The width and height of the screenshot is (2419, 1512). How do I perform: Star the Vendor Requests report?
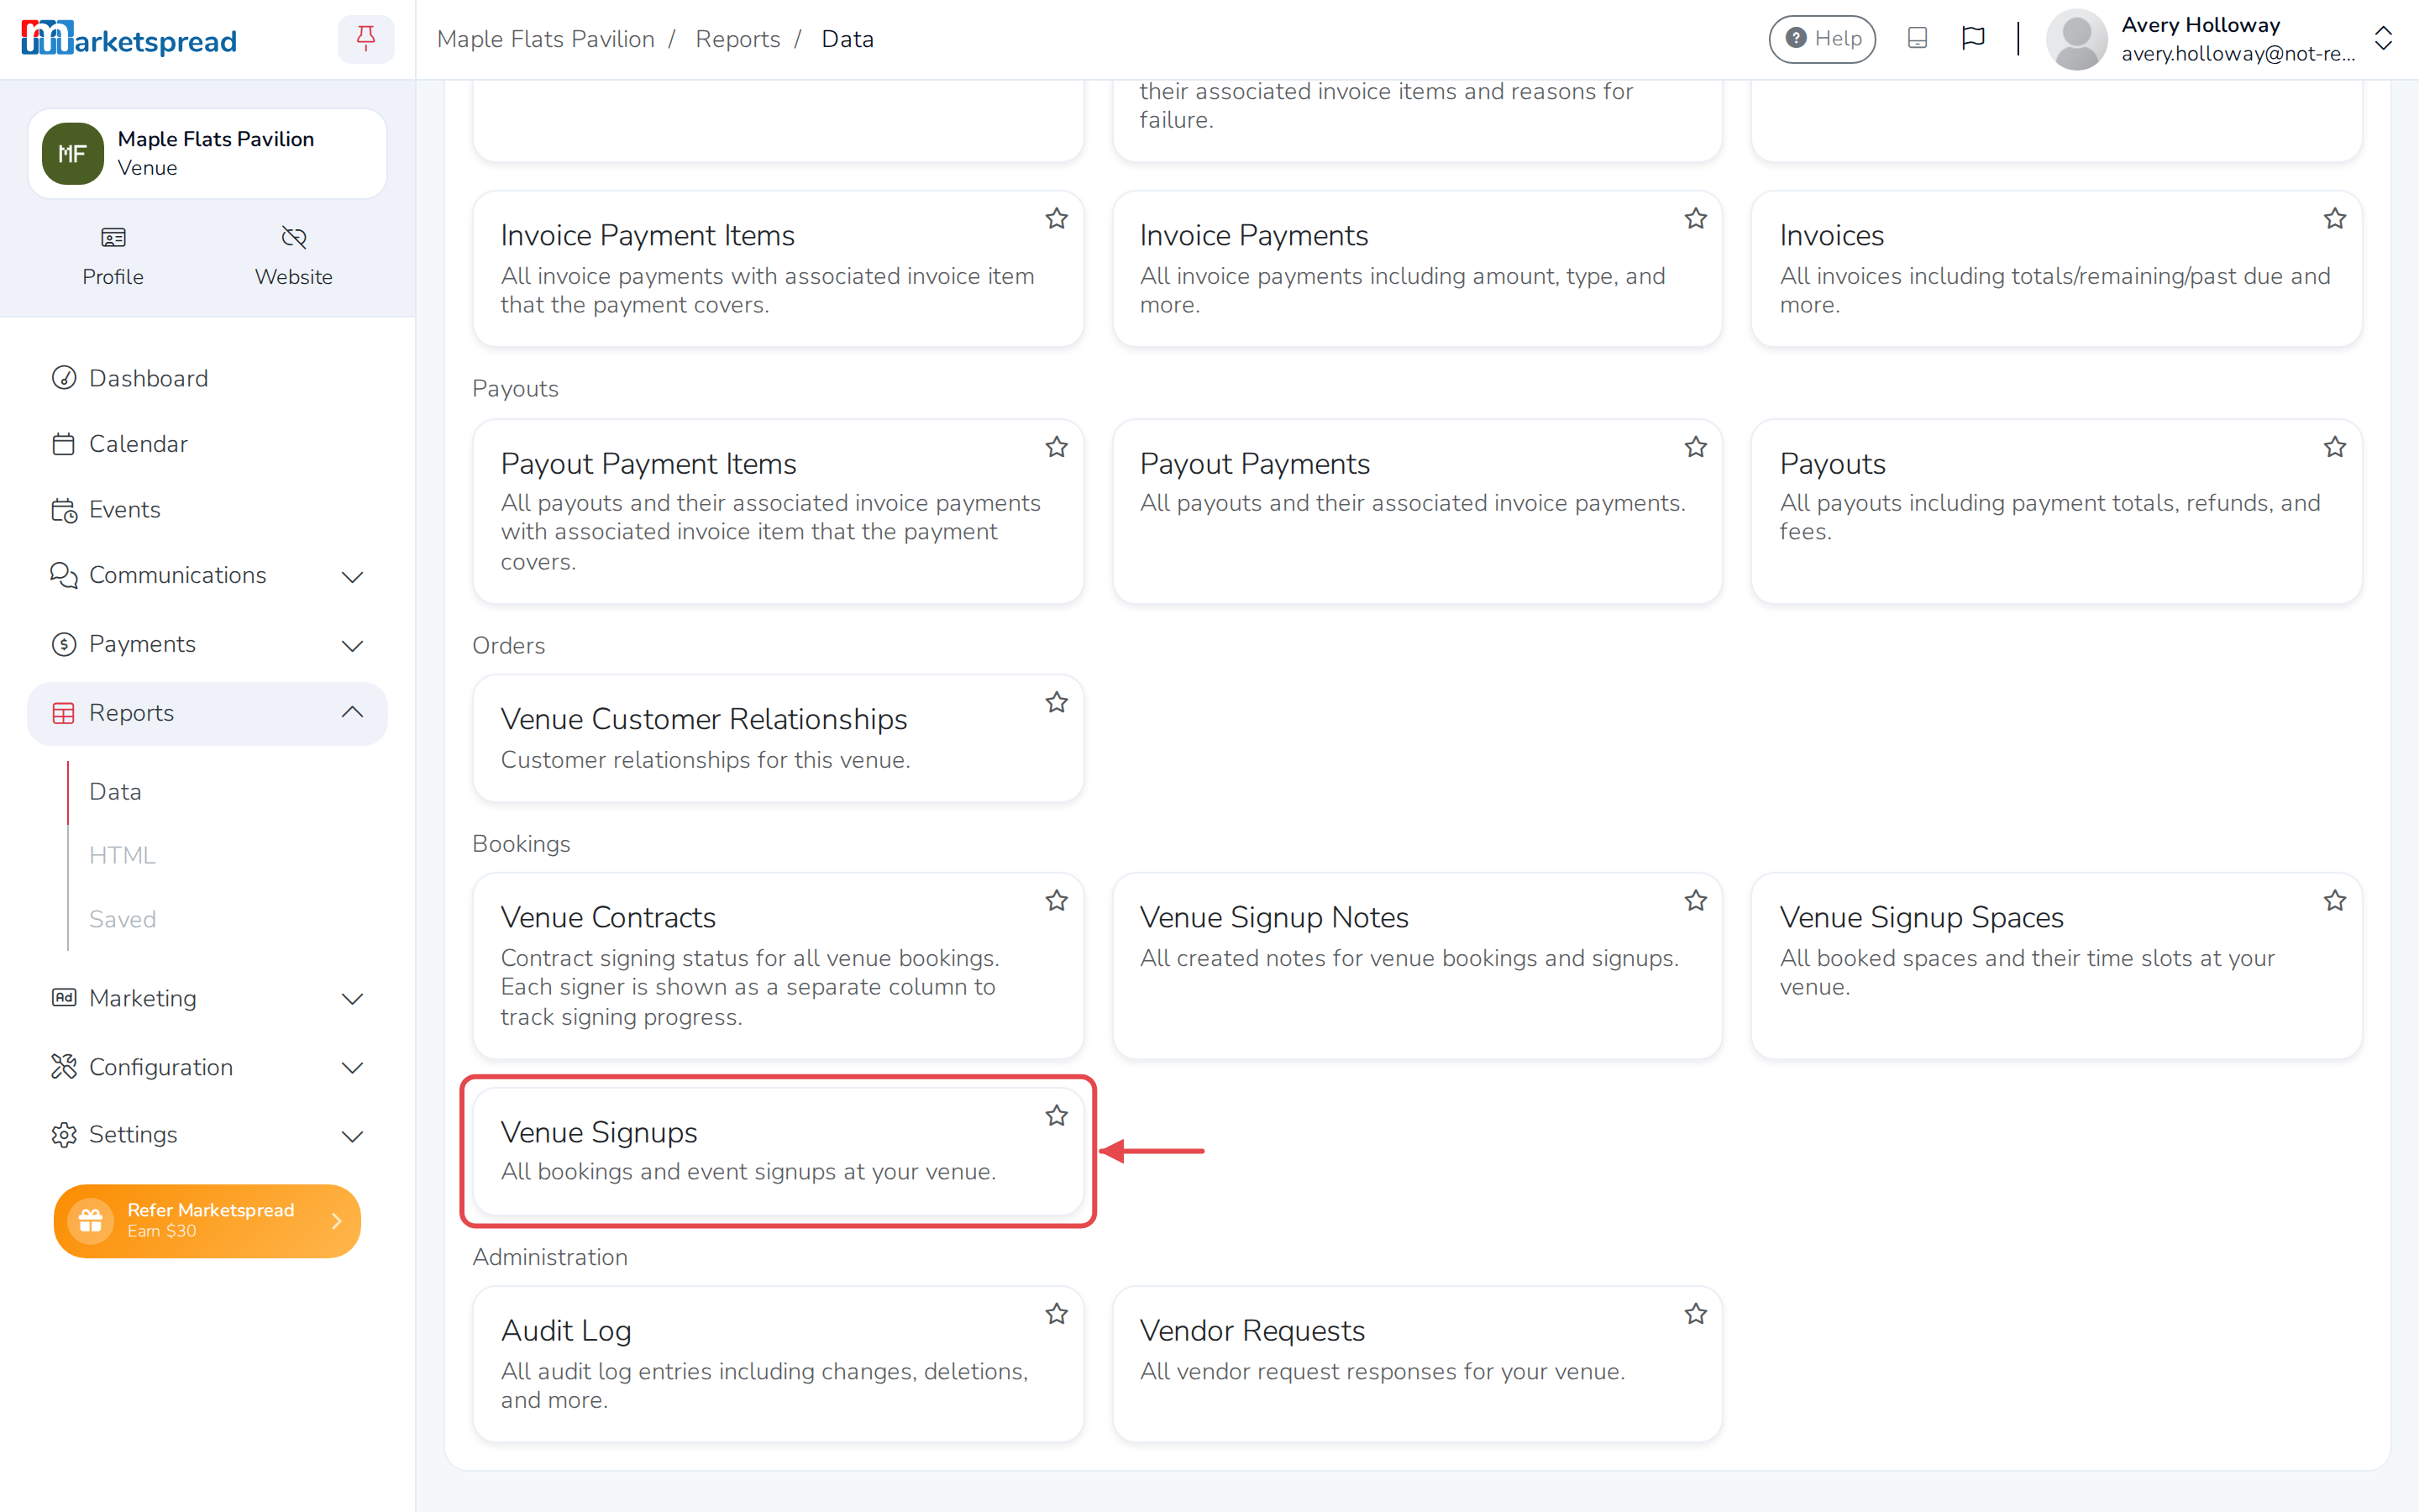[x=1695, y=1313]
